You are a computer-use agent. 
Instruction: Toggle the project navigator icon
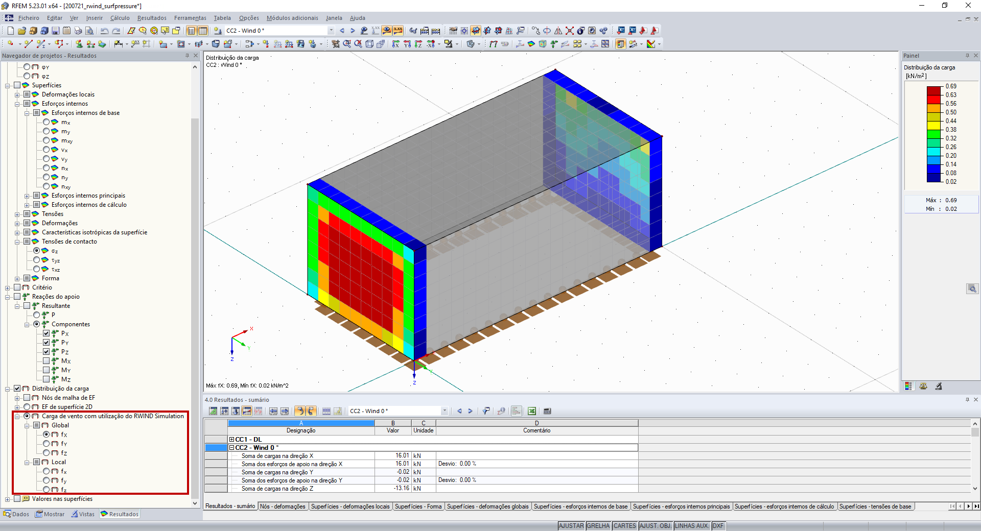(192, 31)
